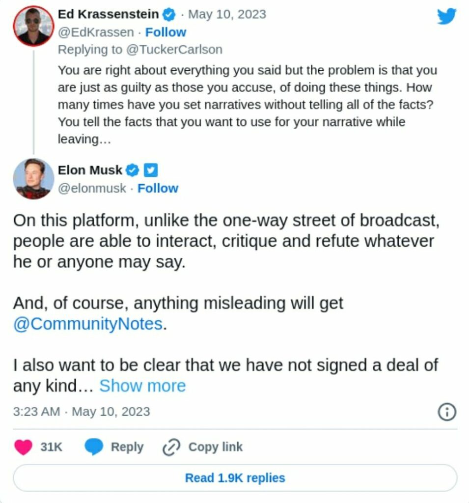Click the May 10, 2023 date at top
This screenshot has width=469, height=503.
point(227,15)
